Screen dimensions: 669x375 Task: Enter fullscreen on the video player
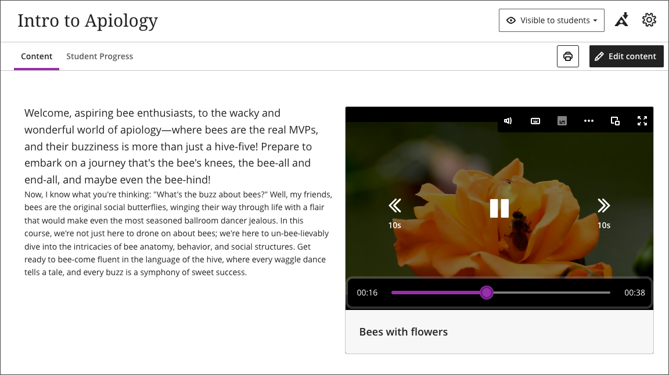tap(642, 121)
